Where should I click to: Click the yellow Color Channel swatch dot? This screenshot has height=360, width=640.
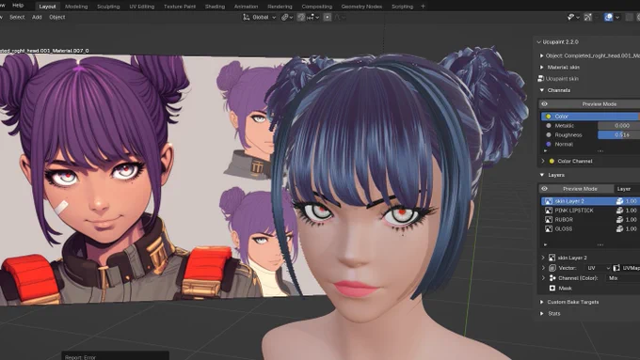pos(552,161)
